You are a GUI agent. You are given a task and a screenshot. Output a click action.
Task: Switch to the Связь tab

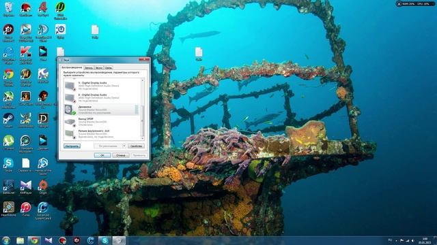click(109, 68)
